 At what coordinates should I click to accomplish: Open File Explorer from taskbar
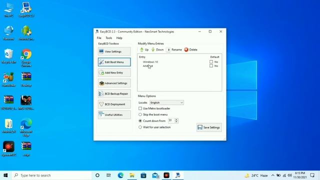click(x=132, y=175)
